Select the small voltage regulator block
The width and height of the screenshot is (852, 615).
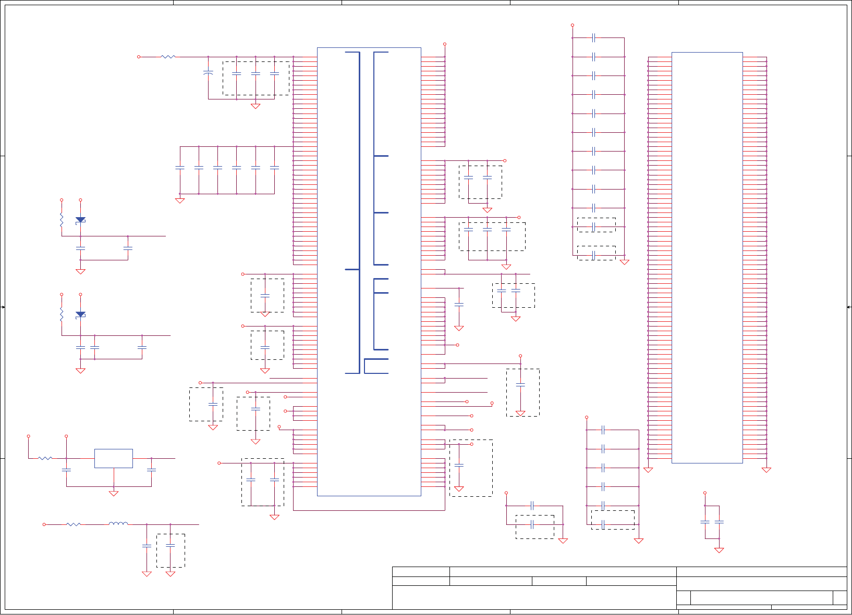coord(114,458)
